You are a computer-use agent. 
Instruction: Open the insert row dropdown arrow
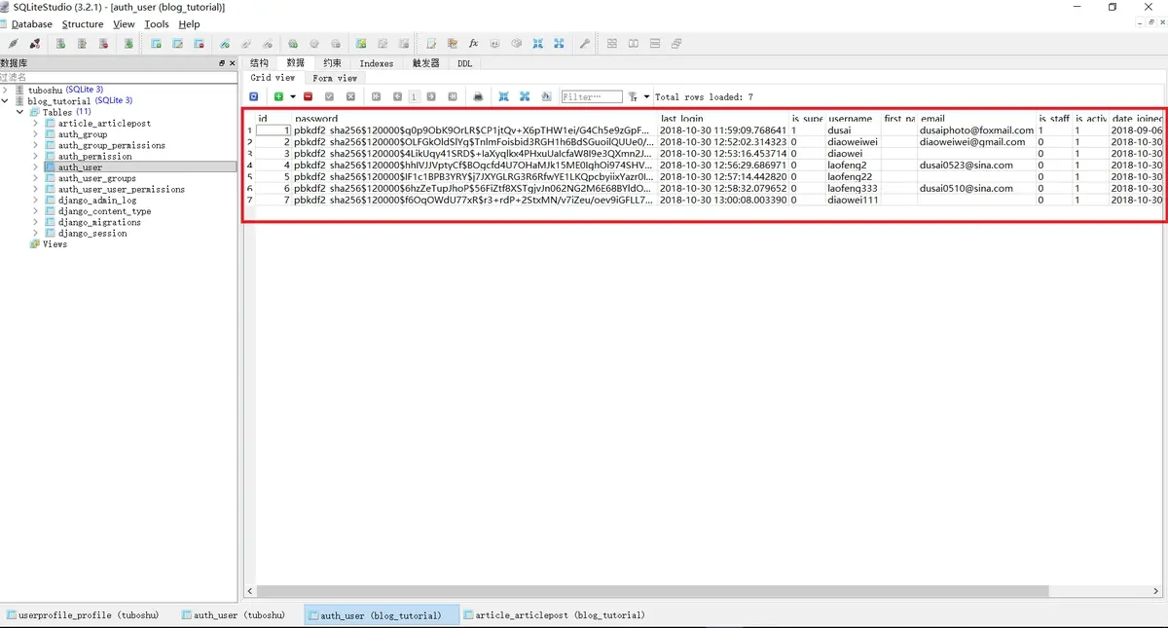(x=292, y=97)
